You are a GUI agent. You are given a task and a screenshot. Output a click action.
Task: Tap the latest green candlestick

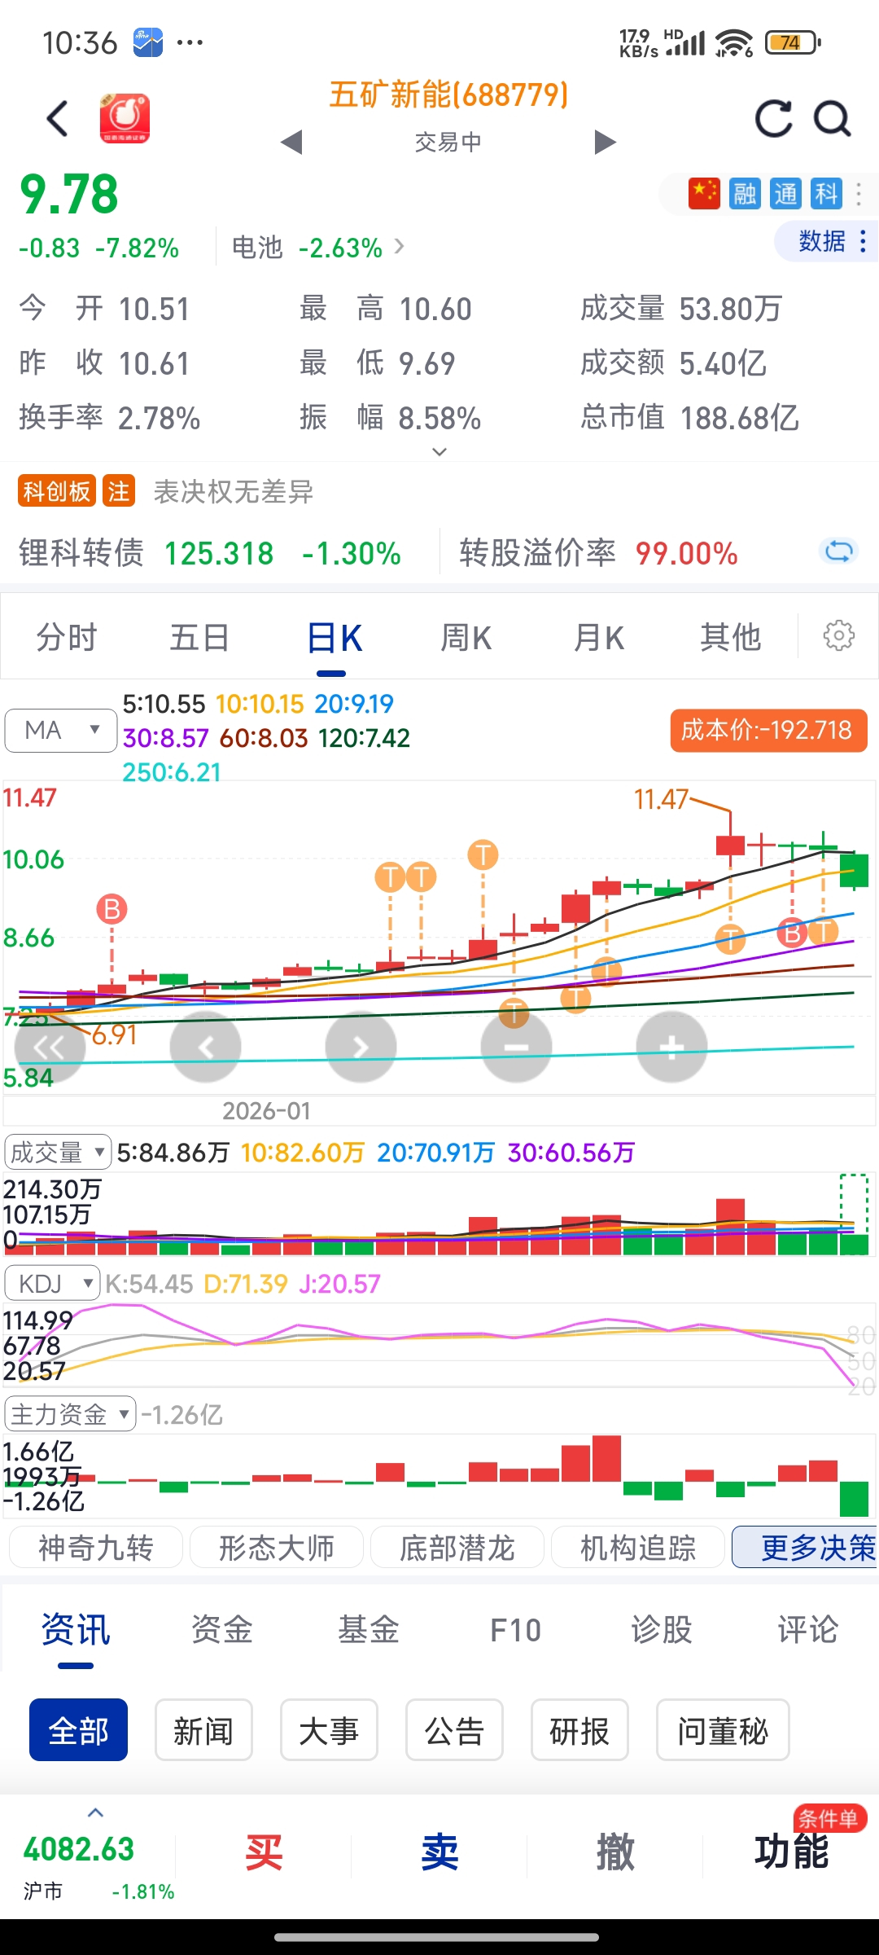point(854,870)
